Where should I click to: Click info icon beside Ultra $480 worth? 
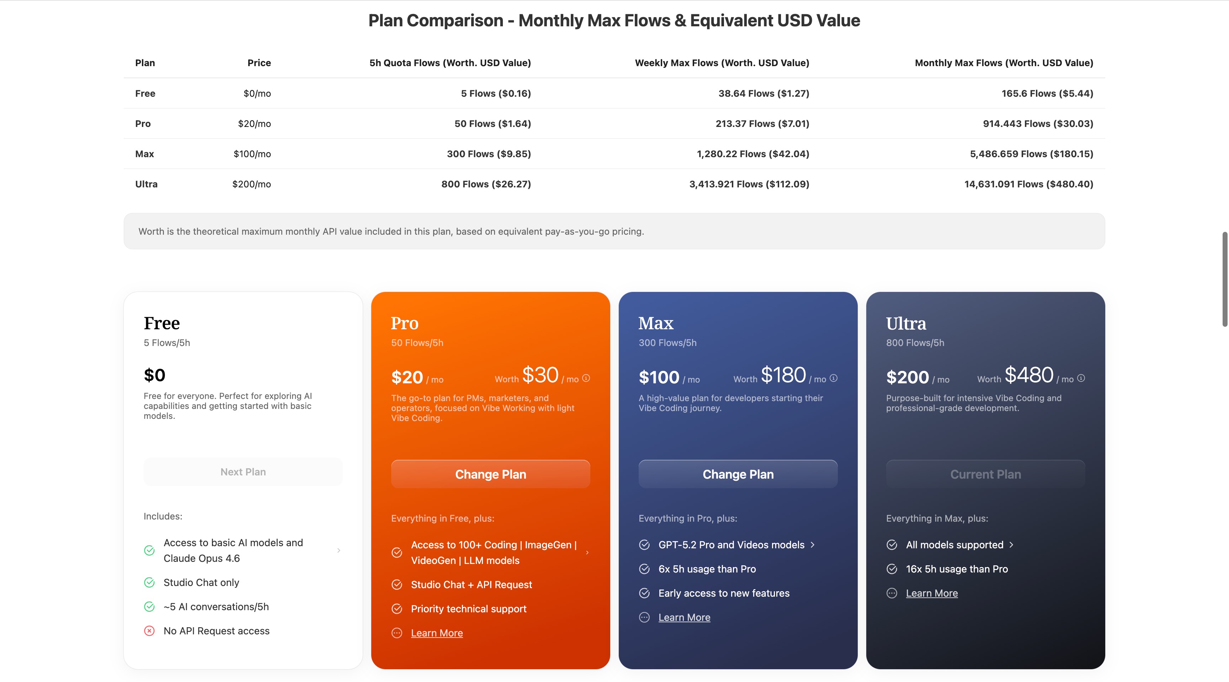[x=1081, y=378]
